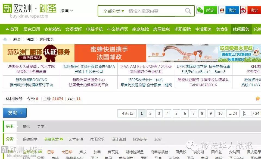Select the highlighted 休闲服务 navigation tab
The height and width of the screenshot is (159, 261).
pos(241,29)
